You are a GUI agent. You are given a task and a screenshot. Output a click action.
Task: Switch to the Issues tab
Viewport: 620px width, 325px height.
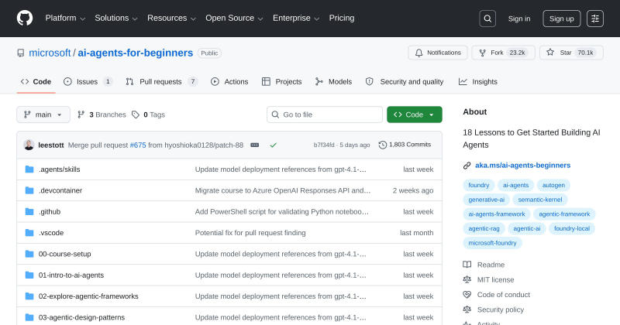pos(88,82)
